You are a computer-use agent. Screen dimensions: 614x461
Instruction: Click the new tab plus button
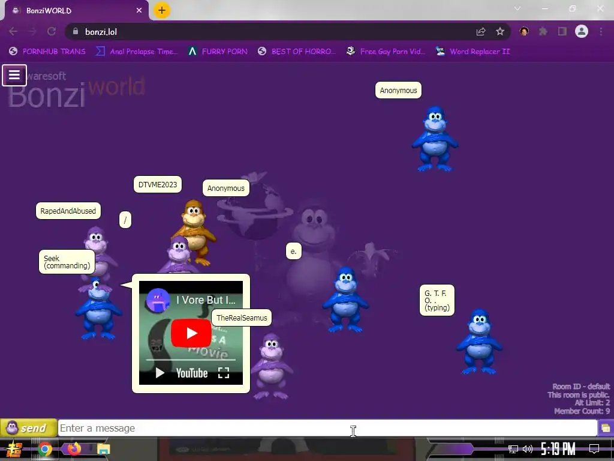click(162, 10)
